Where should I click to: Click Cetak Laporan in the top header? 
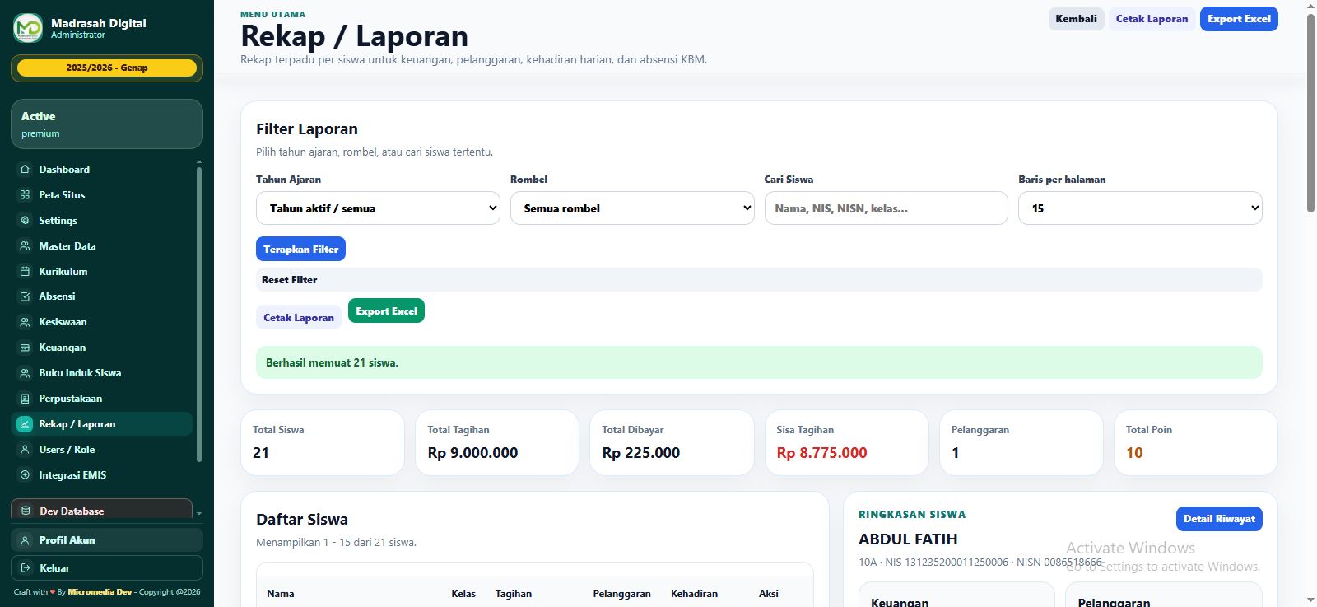[1152, 19]
